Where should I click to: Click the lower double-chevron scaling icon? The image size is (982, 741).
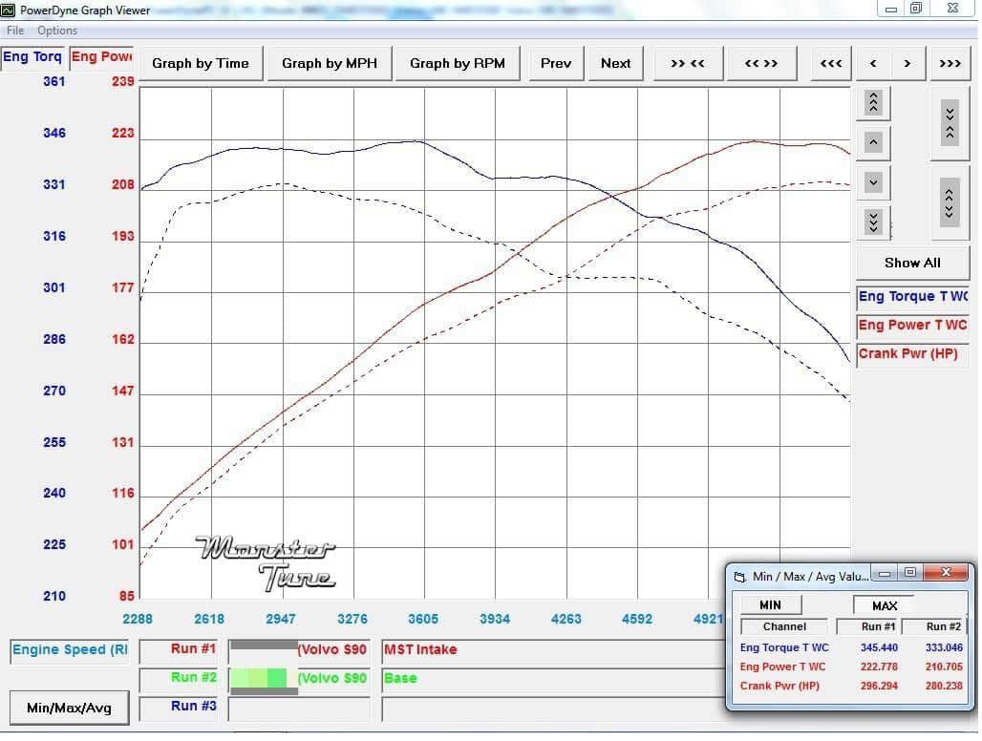coord(874,220)
